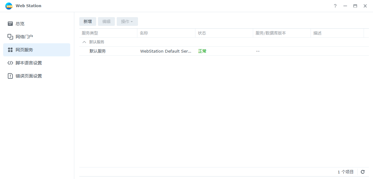This screenshot has height=179, width=373.
Task: Open help with the question mark icon
Action: [335, 6]
